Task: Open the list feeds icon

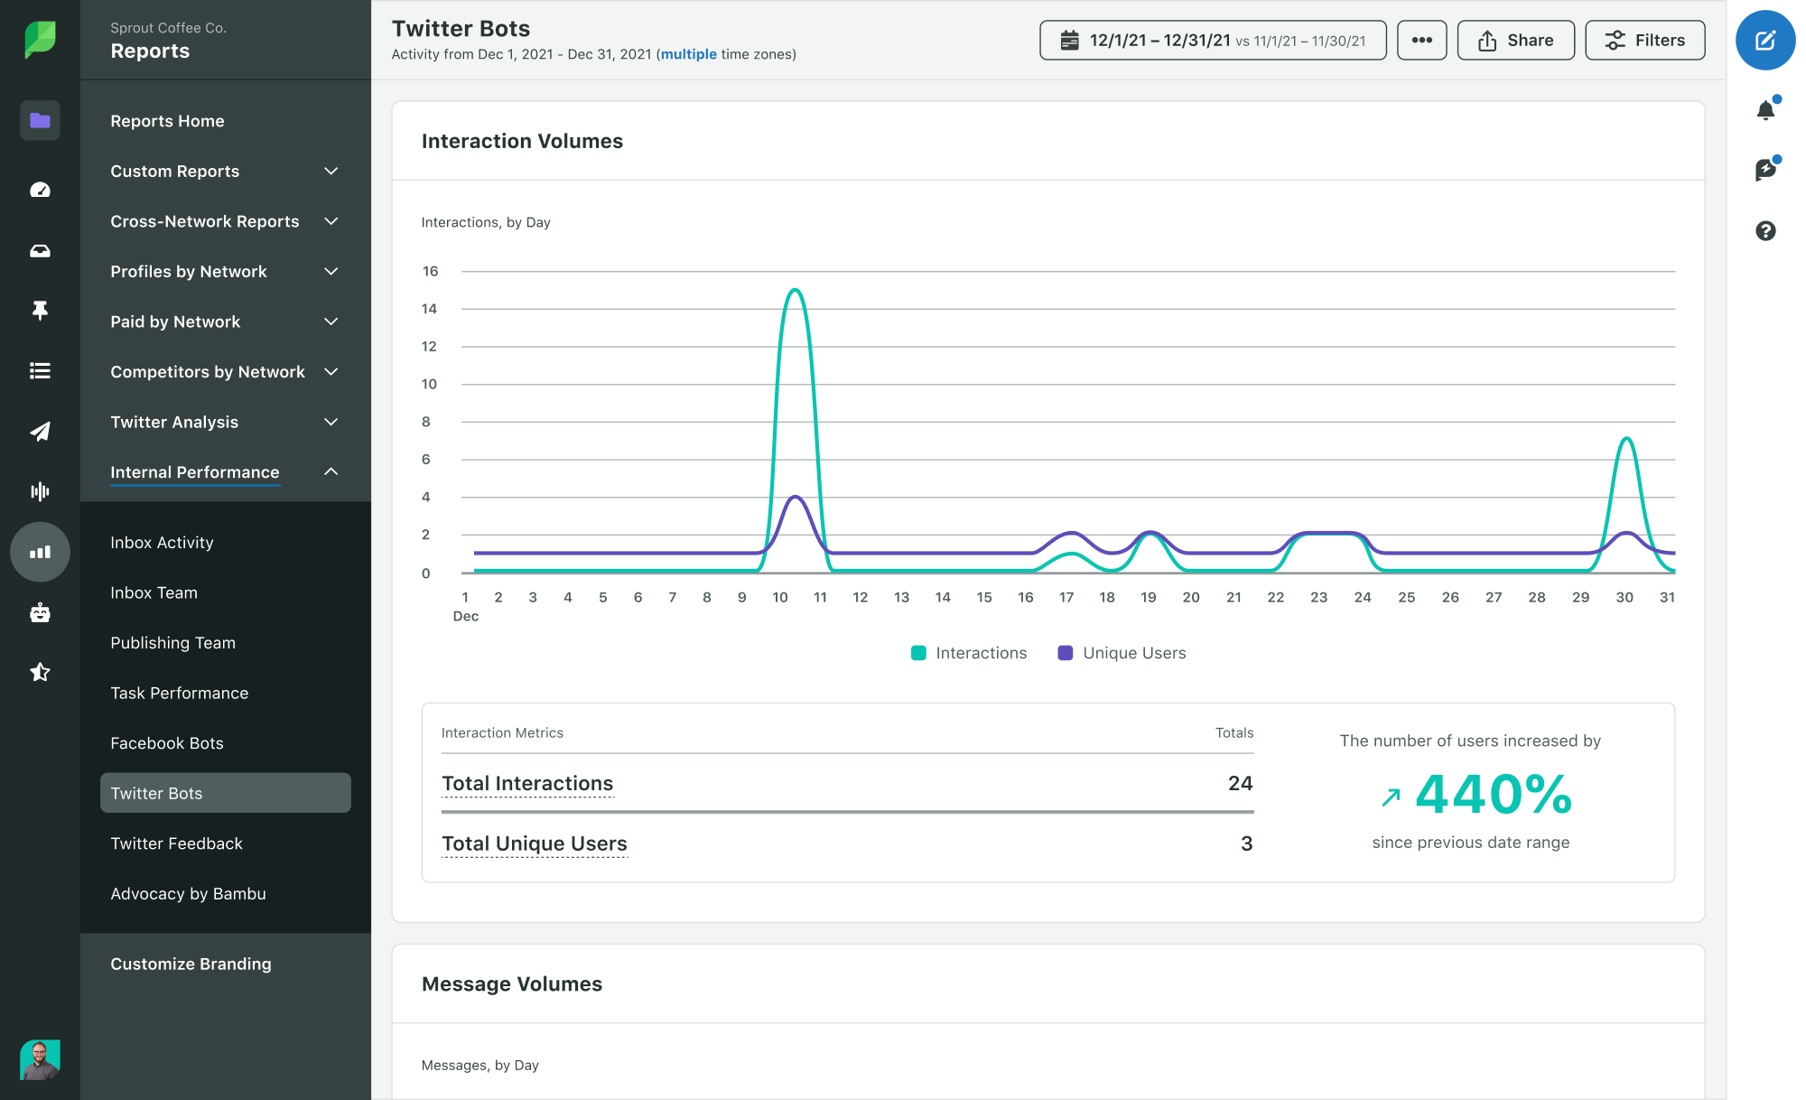Action: click(x=40, y=370)
